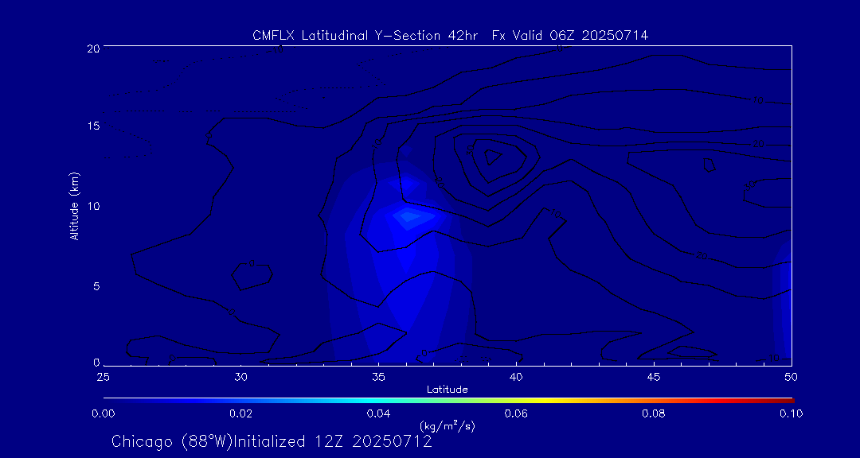The width and height of the screenshot is (860, 458).
Task: Click altitude axis tick label "5"
Action: [x=96, y=286]
